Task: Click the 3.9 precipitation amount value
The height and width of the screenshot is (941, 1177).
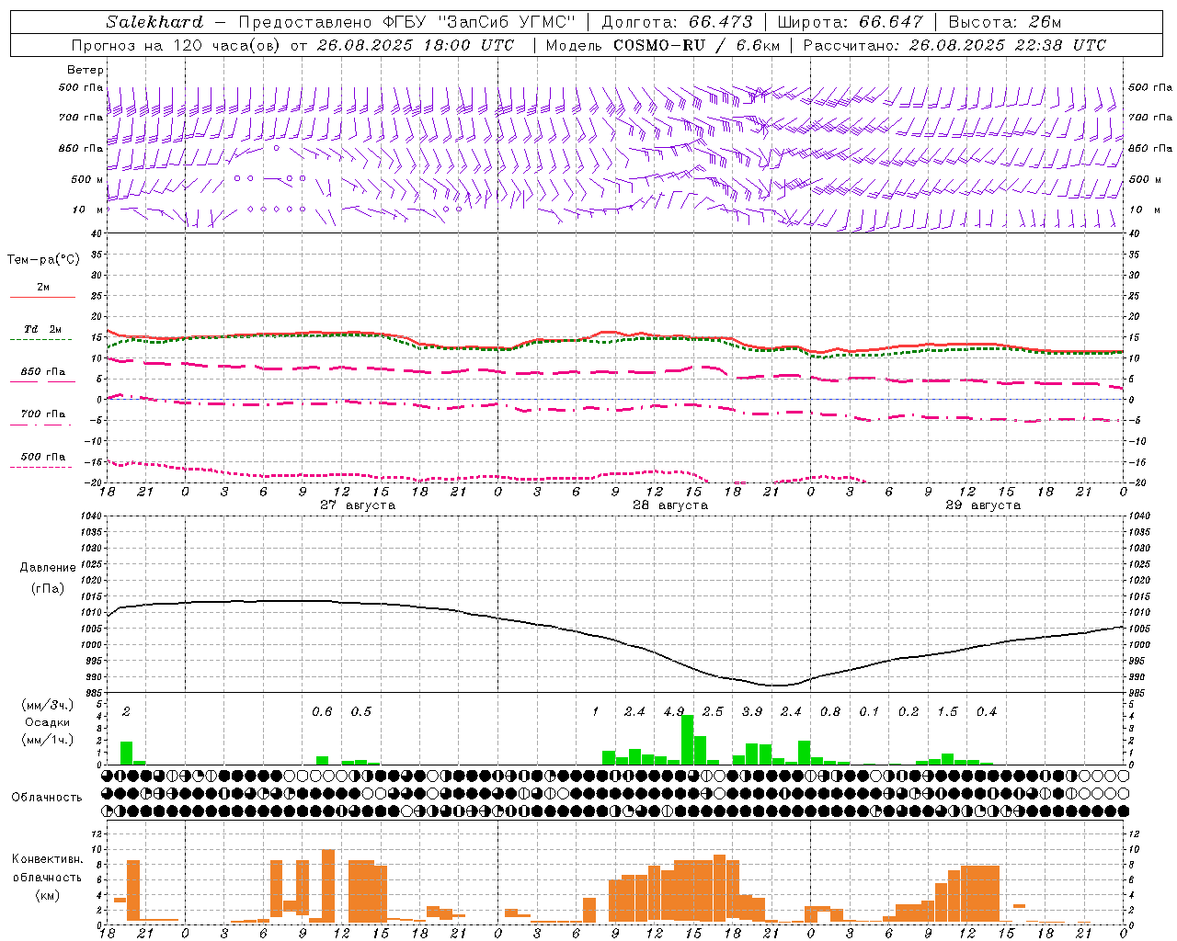Action: tap(752, 712)
